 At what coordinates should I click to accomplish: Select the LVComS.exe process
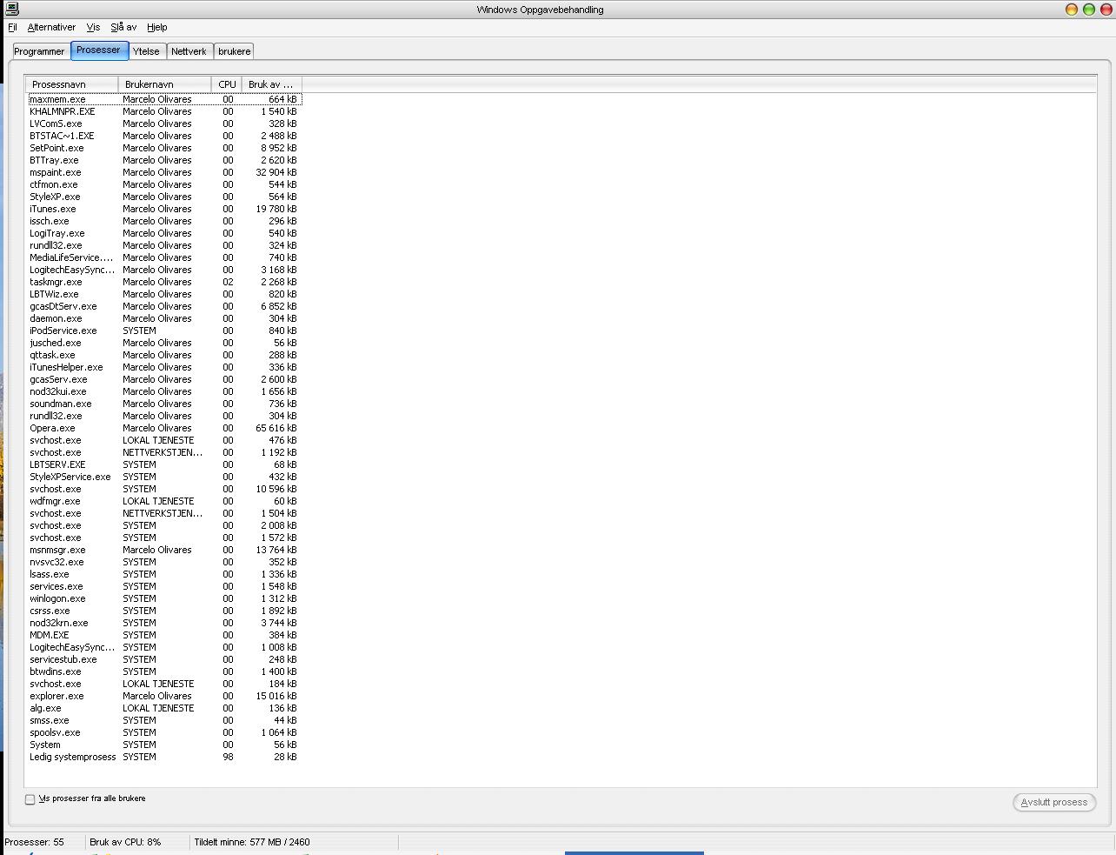click(164, 124)
